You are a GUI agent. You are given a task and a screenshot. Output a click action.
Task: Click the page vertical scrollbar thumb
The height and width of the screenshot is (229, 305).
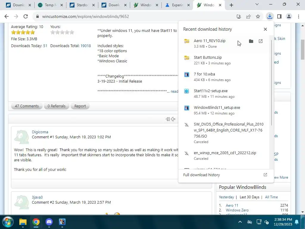(303, 50)
